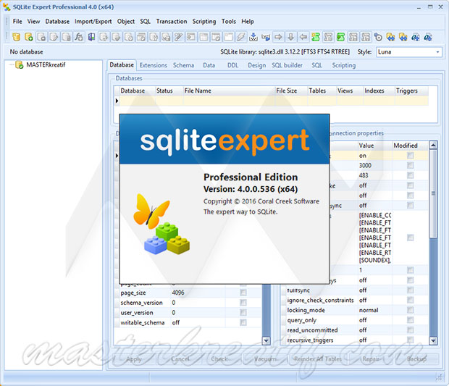Switch to the Schema tab
449x386 pixels.
tap(183, 65)
